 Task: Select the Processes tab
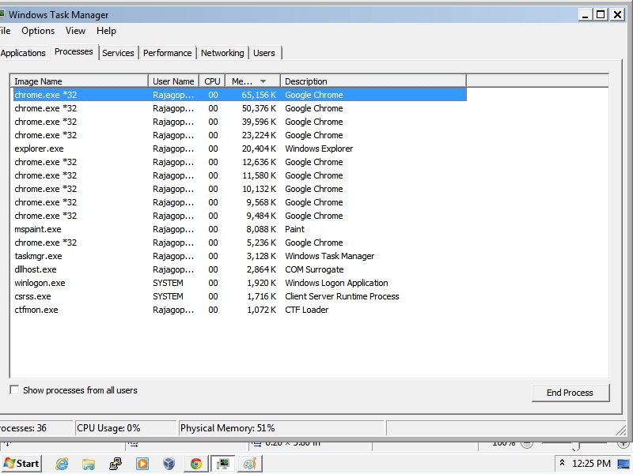point(74,51)
